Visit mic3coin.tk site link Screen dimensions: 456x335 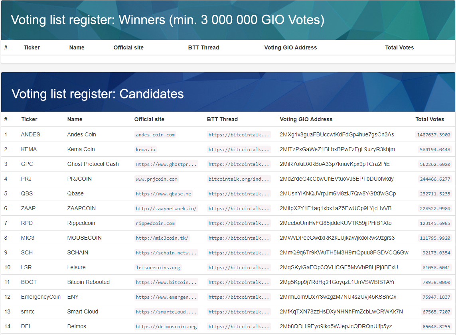click(x=162, y=238)
